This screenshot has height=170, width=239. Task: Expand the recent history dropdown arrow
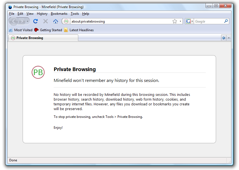27,21
